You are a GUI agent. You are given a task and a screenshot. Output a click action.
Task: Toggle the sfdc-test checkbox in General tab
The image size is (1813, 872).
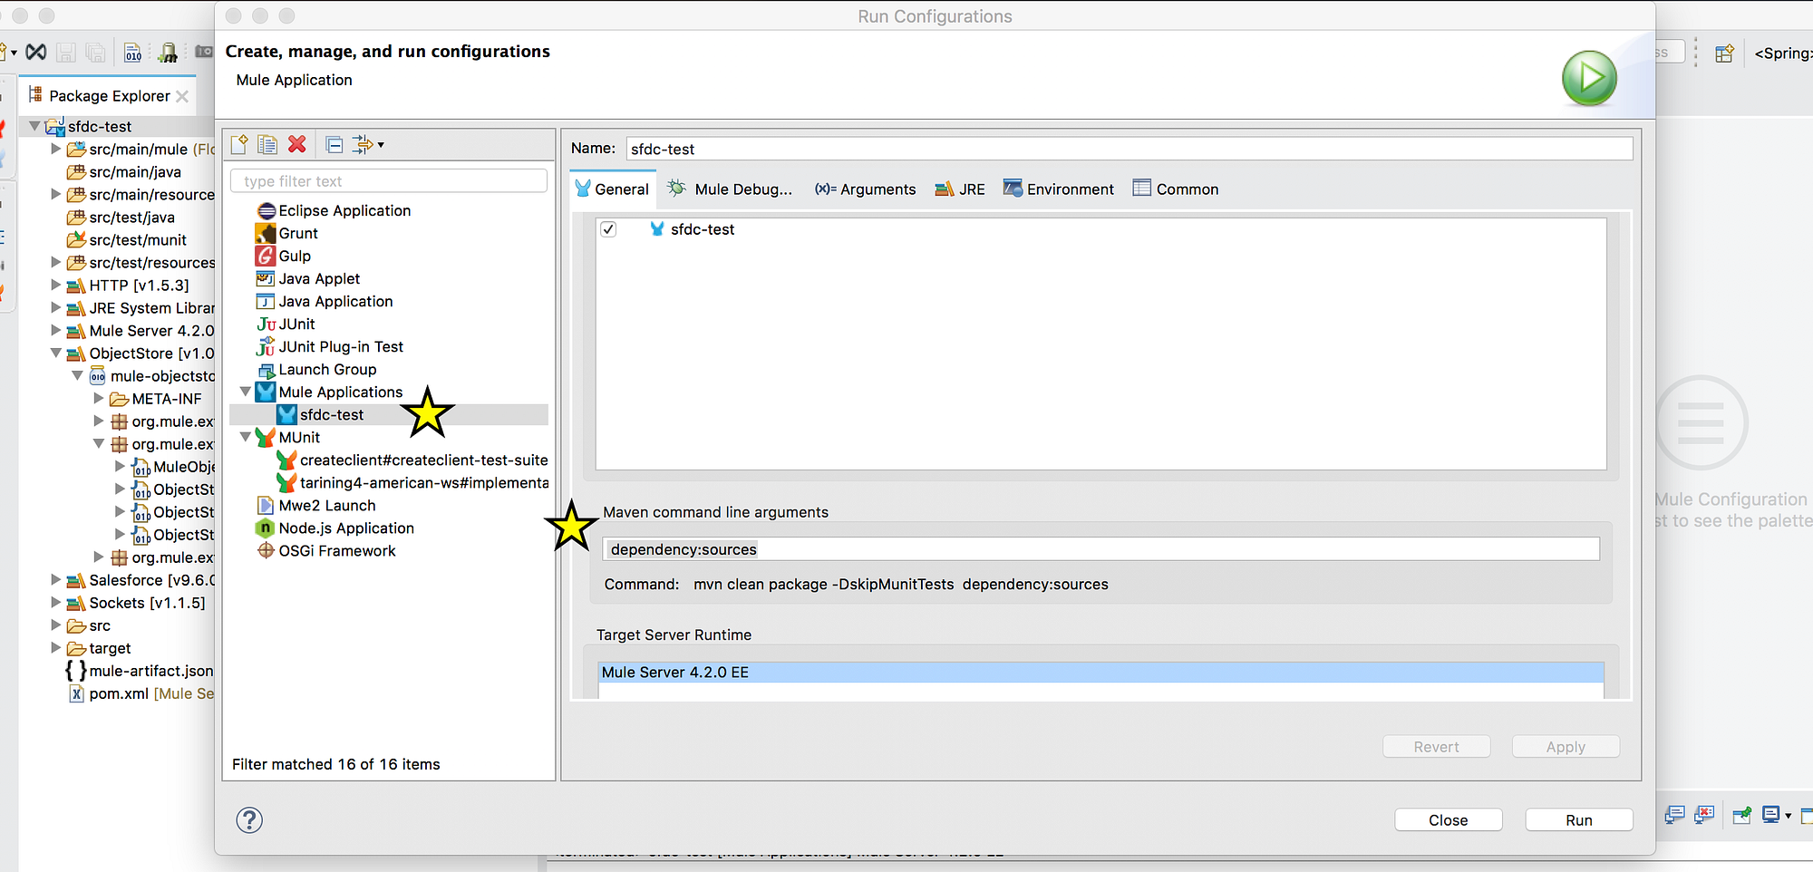[x=607, y=229]
